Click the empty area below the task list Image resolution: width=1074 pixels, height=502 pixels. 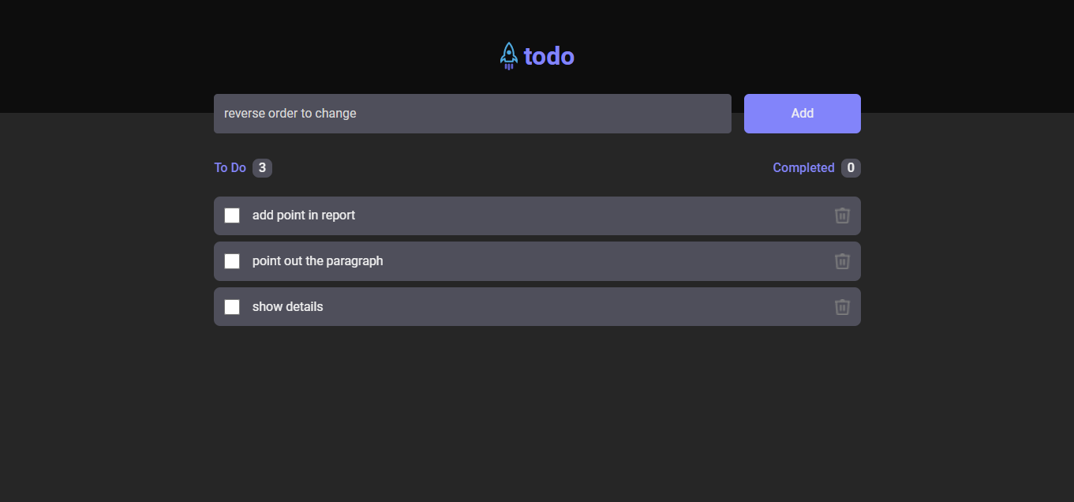point(537,410)
